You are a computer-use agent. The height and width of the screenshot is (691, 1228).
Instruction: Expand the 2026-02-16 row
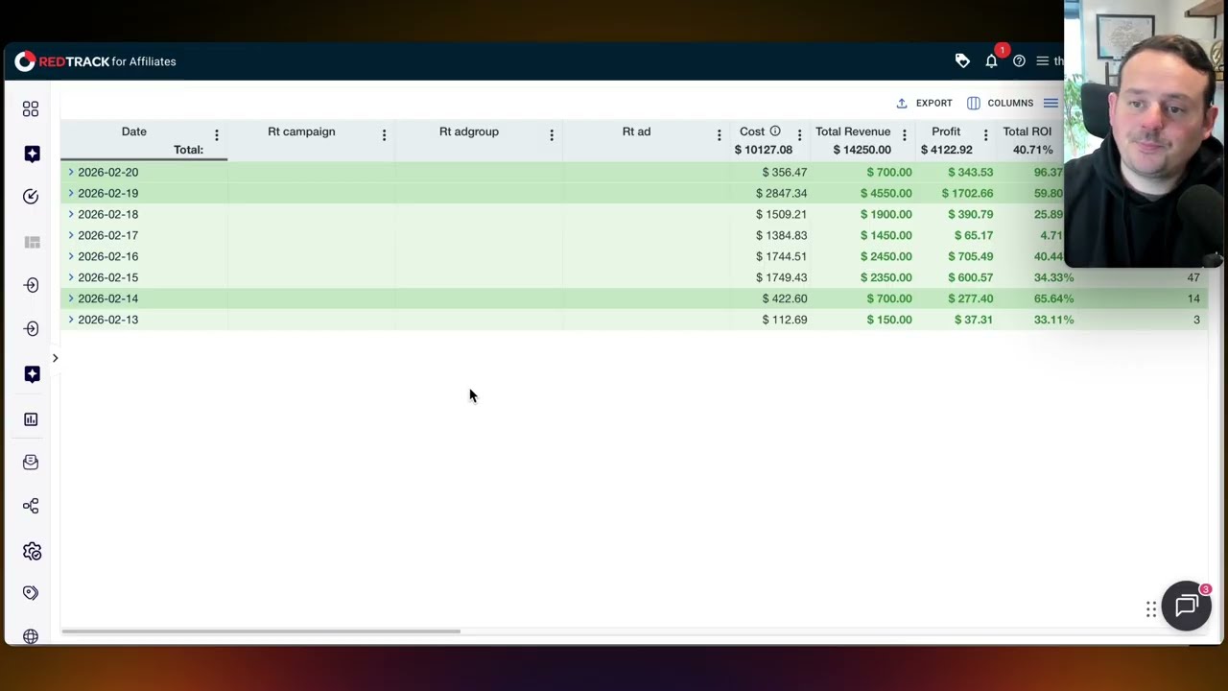(71, 256)
